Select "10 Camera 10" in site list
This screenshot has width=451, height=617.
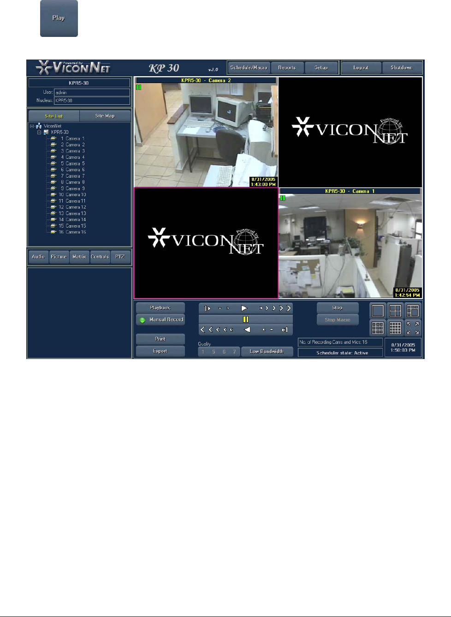click(x=72, y=195)
